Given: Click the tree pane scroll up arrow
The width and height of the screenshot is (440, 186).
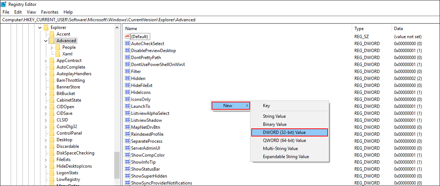Looking at the screenshot, I should click(117, 28).
